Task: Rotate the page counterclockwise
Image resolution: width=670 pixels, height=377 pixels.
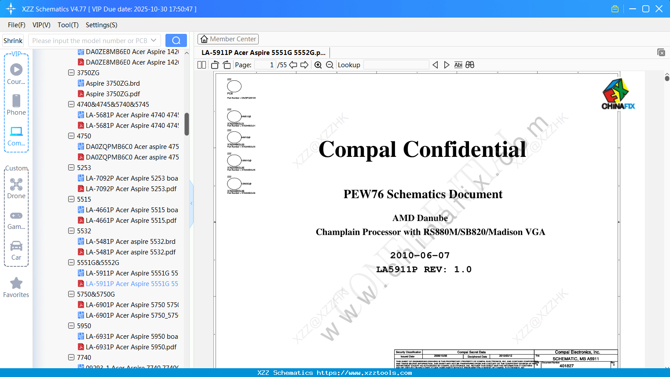Action: (x=215, y=65)
